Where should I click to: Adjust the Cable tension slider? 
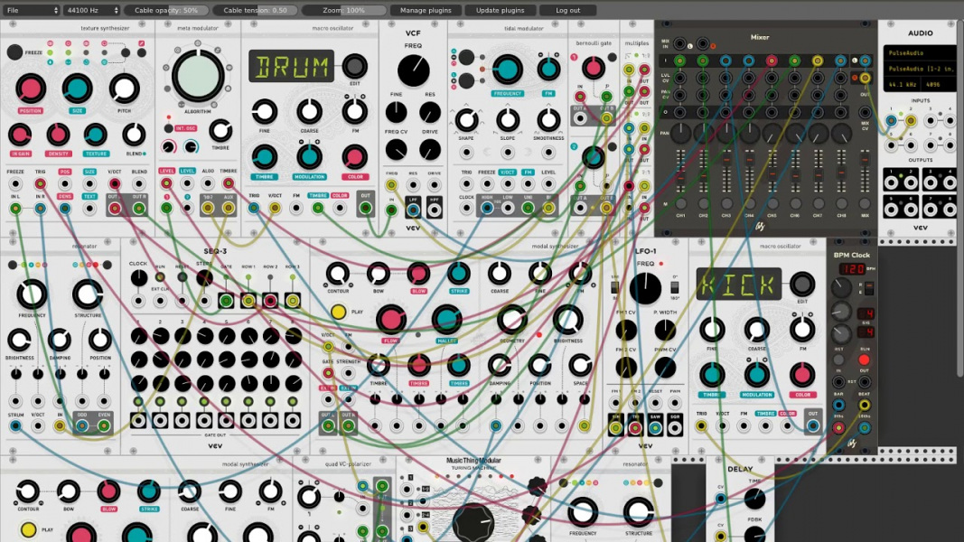(255, 10)
